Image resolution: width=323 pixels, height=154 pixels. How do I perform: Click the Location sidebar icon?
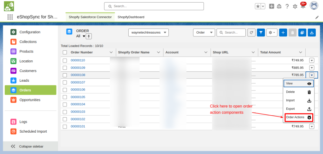(13, 61)
